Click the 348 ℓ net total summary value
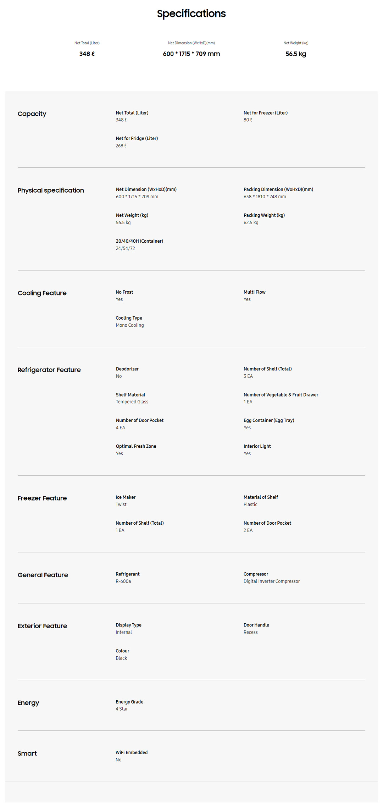The image size is (383, 806). tap(87, 54)
